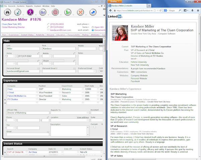Switch to the Résumé tab
Viewport: 201px width, 160px height.
coord(50,35)
